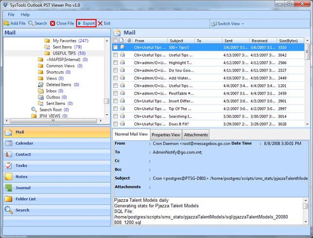The height and width of the screenshot is (238, 313).
Task: Open the Switch View dropdown
Action: [228, 24]
